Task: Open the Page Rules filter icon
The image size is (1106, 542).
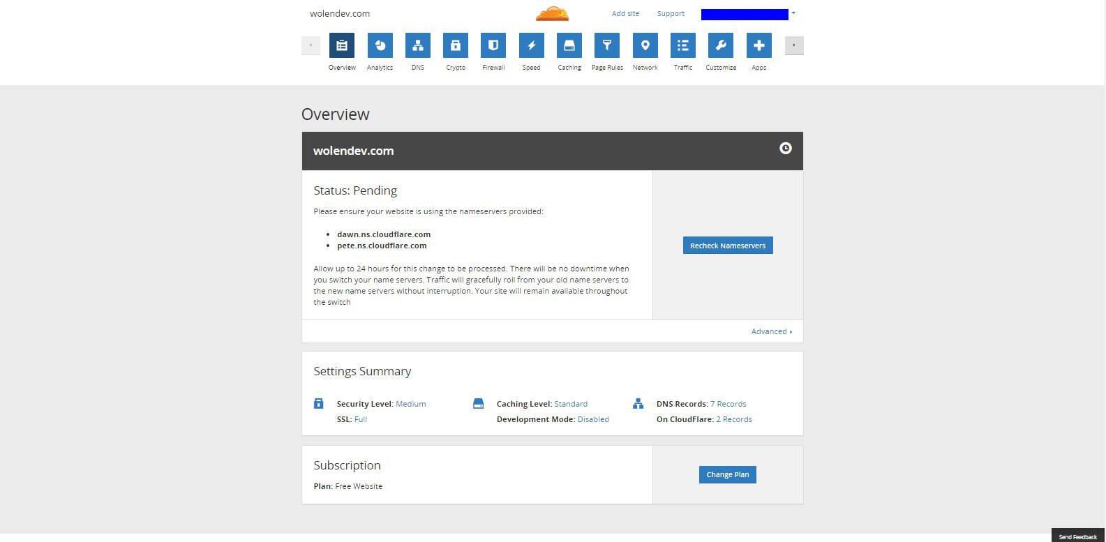Action: pyautogui.click(x=607, y=45)
